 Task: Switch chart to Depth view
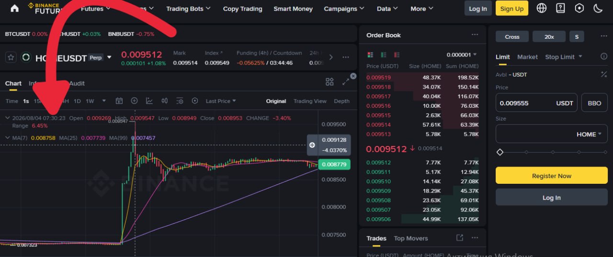point(341,101)
